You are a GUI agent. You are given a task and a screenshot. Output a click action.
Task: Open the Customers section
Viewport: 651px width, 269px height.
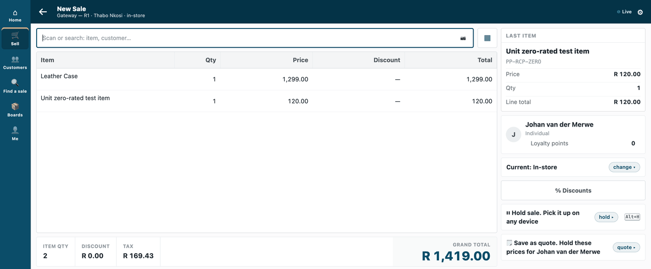point(15,63)
